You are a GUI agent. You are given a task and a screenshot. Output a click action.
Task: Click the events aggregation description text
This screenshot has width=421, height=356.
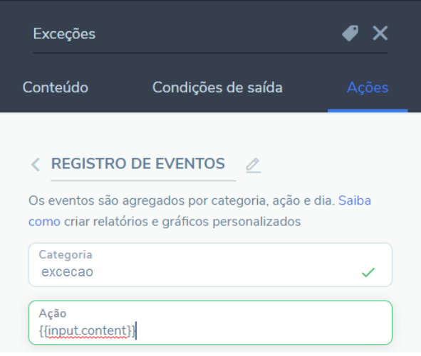[x=182, y=200]
